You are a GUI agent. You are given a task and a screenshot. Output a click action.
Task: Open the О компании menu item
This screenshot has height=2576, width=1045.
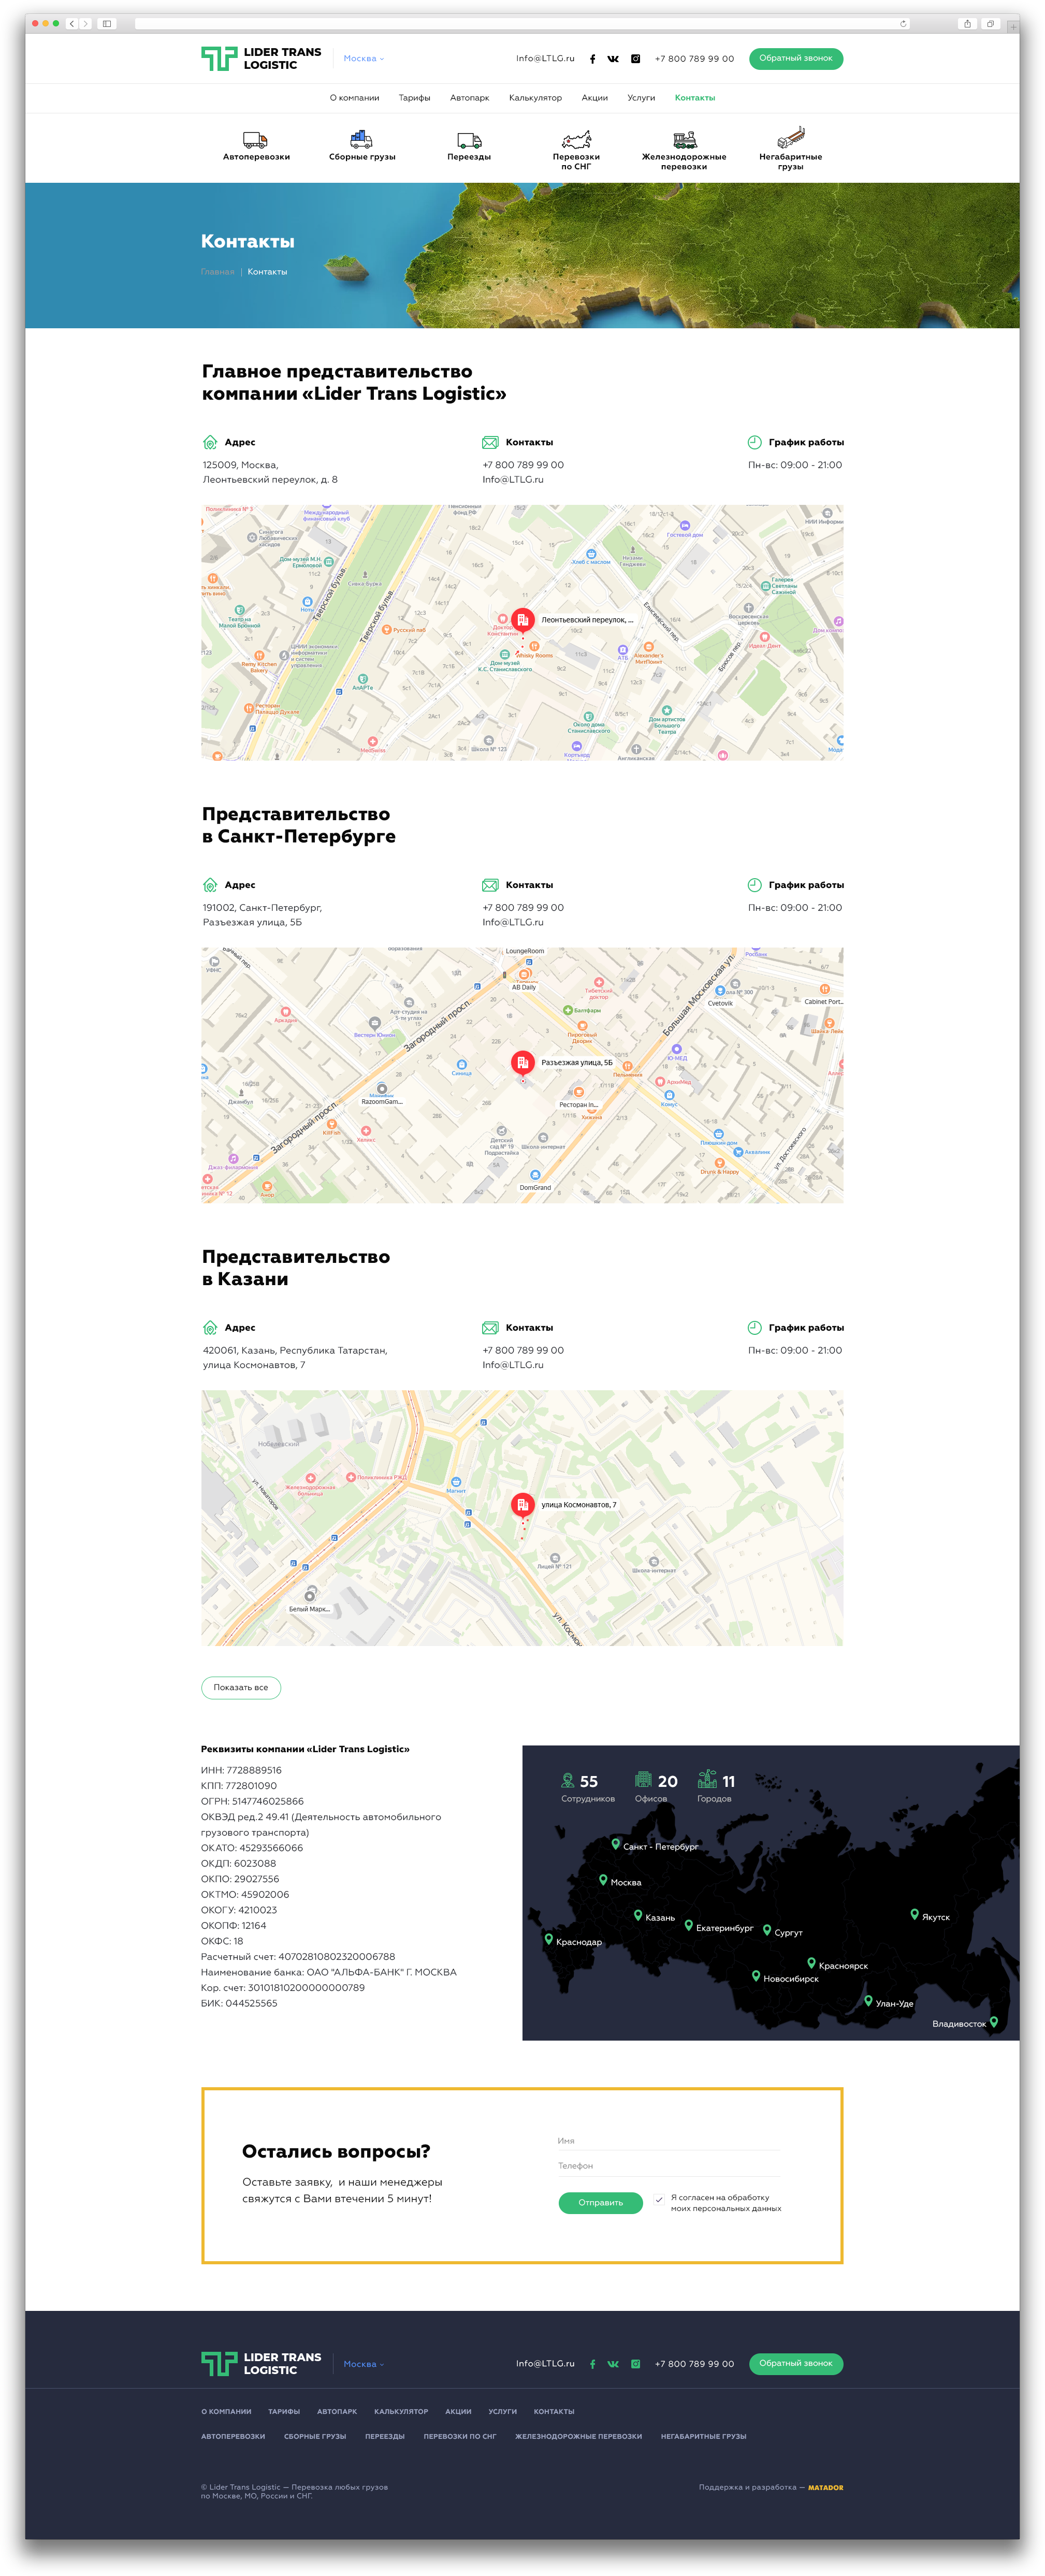354,98
